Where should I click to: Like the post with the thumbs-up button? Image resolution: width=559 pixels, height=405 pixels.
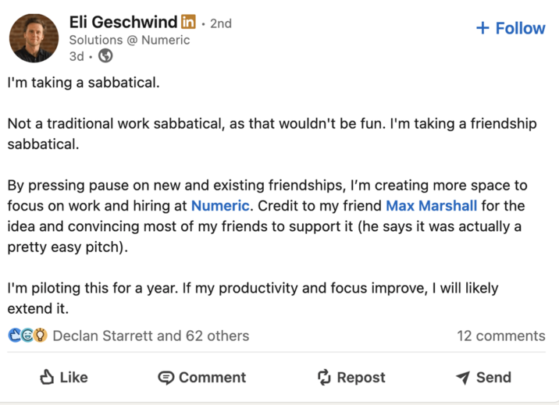(64, 377)
